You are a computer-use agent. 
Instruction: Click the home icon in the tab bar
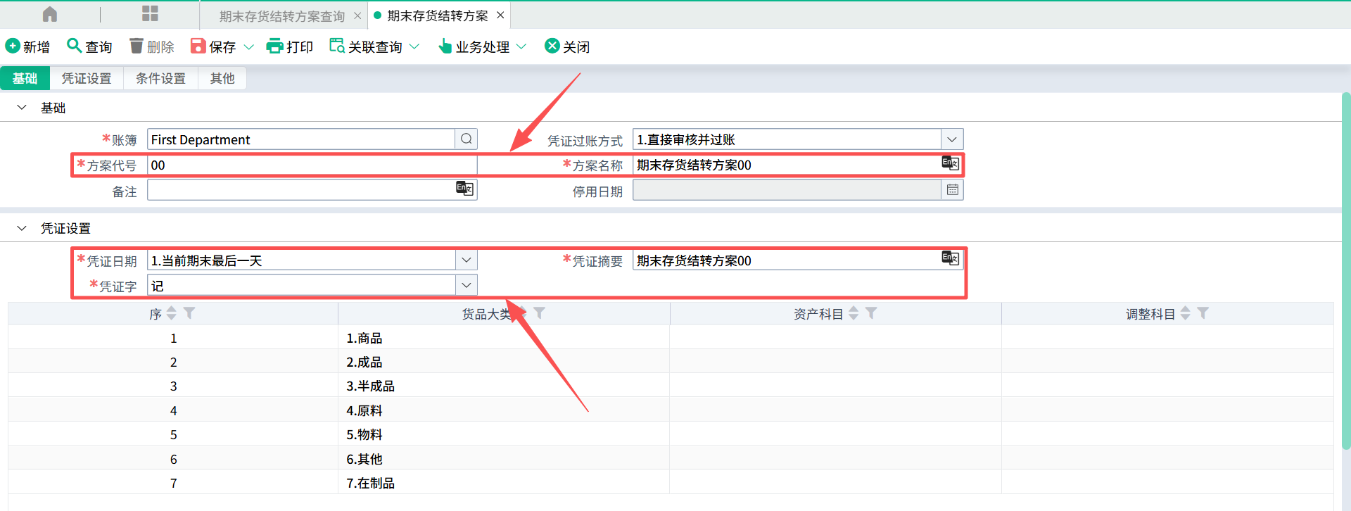pyautogui.click(x=50, y=14)
